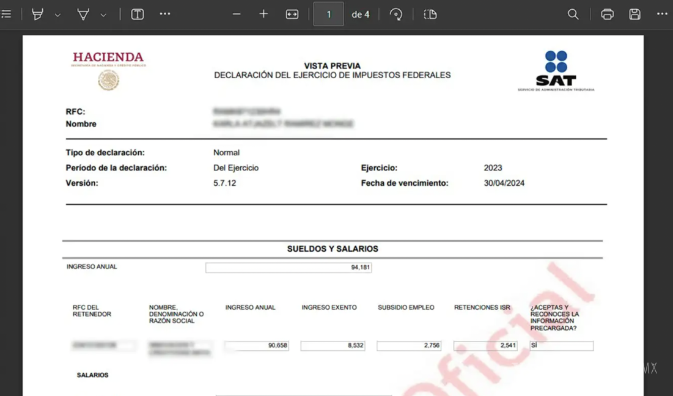Click the fit to width icon
The image size is (673, 396).
click(x=292, y=14)
